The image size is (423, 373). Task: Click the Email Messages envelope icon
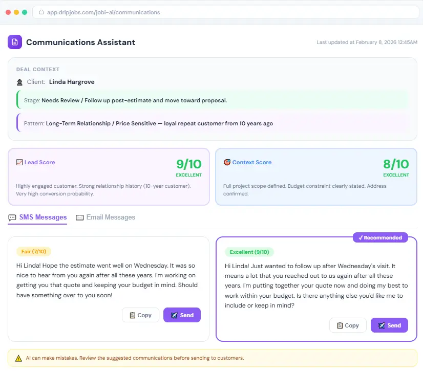79,217
